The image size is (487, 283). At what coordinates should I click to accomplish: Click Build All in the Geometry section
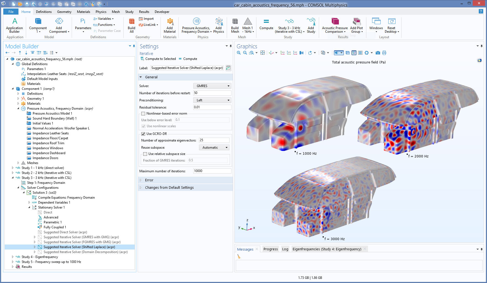click(x=131, y=25)
